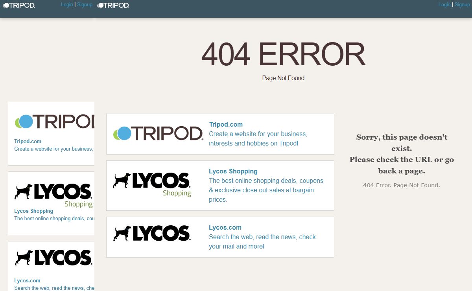
Task: Open the Lycos Shopping link in the narrow sidebar
Action: pos(34,211)
